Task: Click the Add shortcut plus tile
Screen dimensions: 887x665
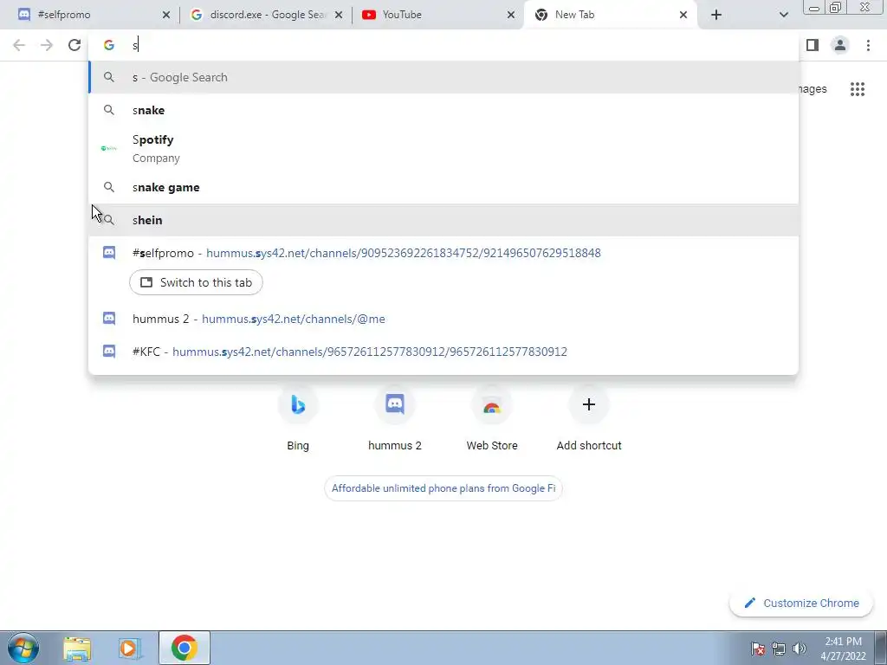Action: click(589, 417)
